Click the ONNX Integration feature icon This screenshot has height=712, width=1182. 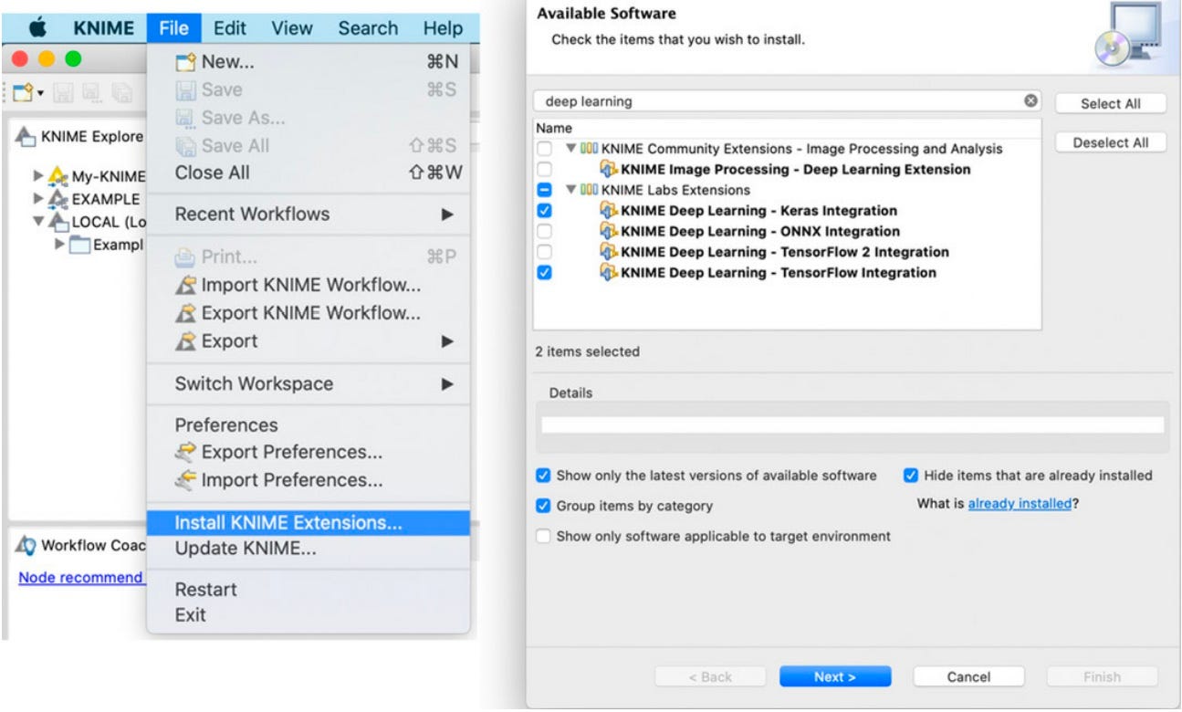click(609, 232)
